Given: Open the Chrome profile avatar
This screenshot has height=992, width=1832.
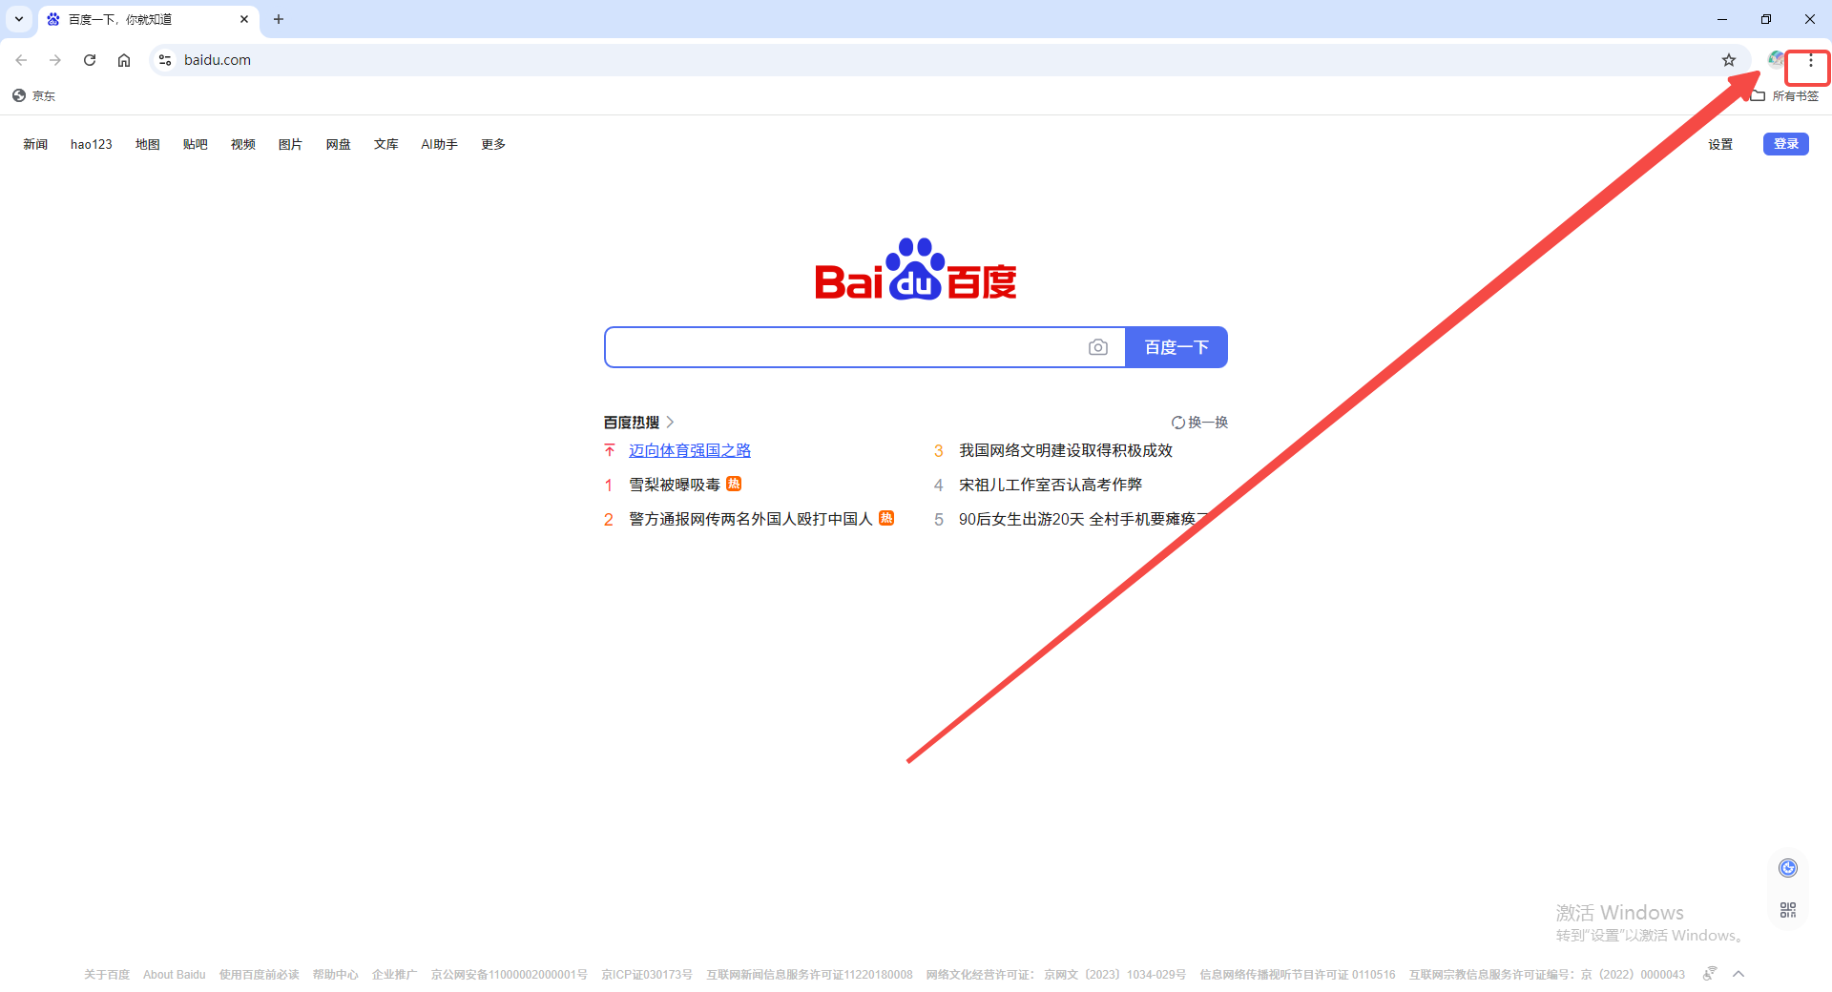Looking at the screenshot, I should tap(1776, 60).
